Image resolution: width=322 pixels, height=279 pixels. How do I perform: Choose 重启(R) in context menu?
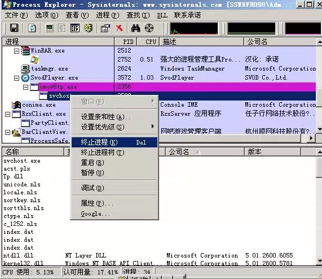coord(114,163)
